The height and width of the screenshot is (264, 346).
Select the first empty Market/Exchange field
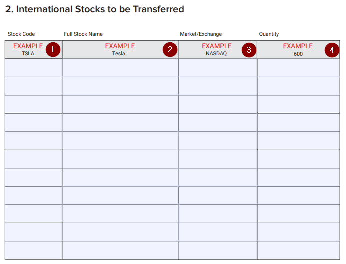[218, 68]
